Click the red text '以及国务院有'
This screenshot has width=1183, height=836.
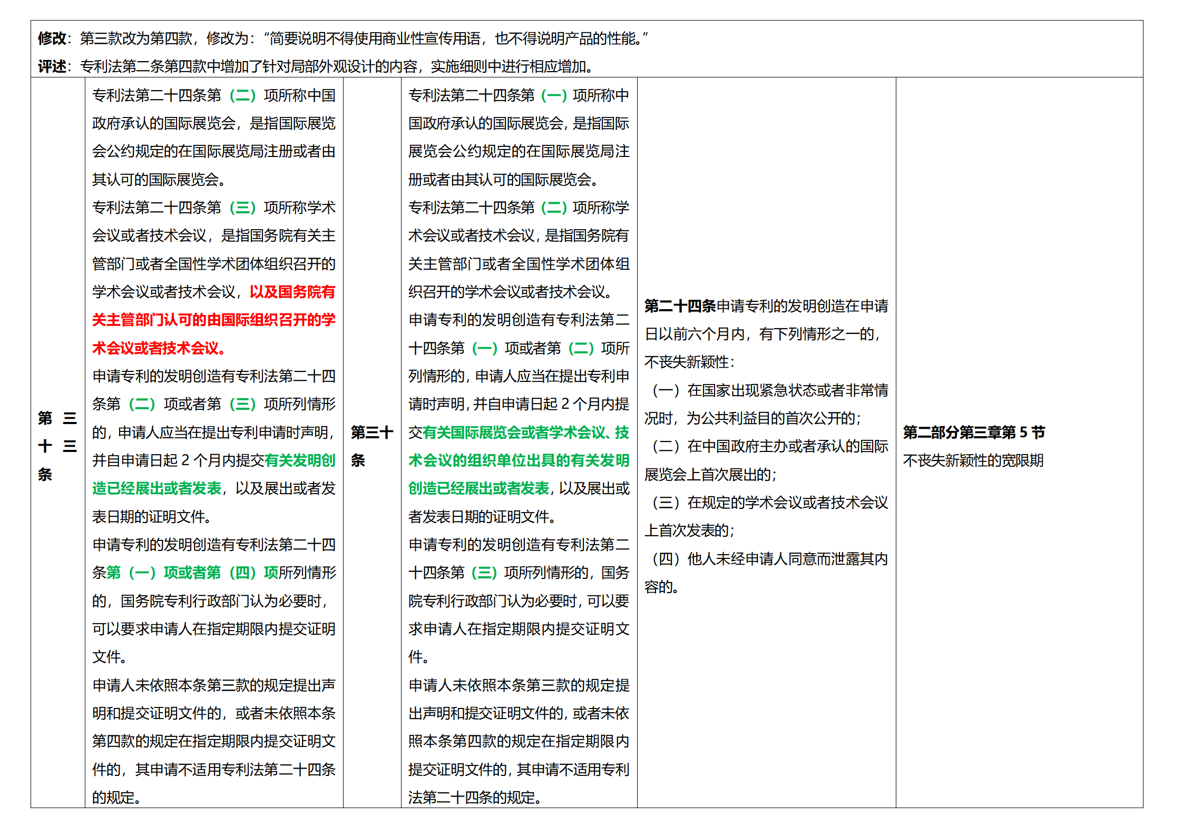[292, 292]
